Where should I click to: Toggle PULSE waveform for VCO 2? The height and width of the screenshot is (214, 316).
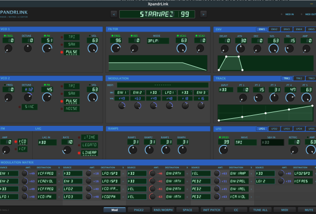[x=71, y=101]
